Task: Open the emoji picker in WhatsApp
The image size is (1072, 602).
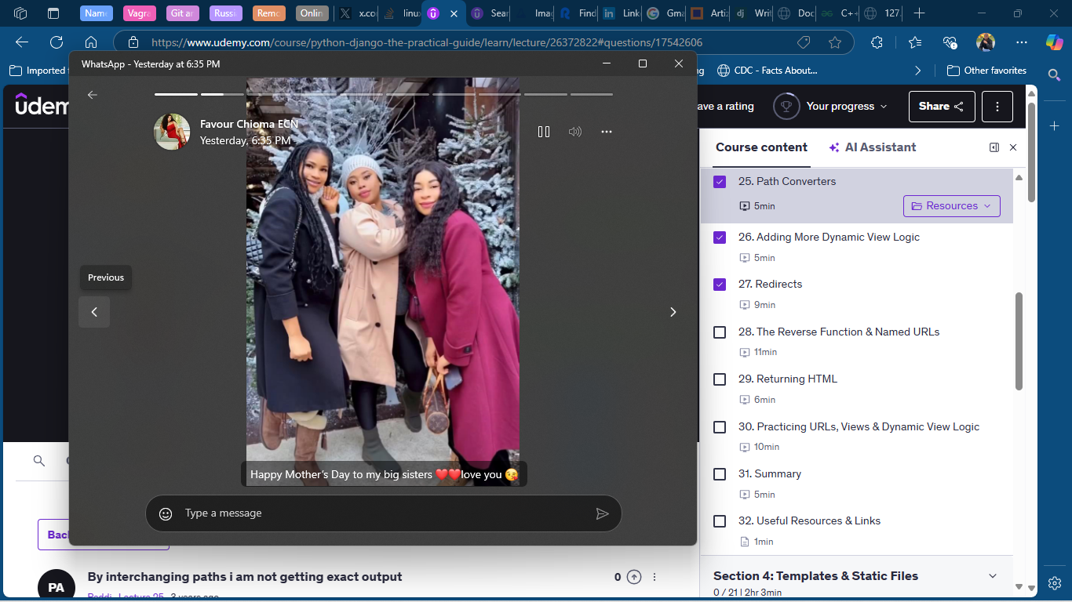Action: tap(166, 513)
